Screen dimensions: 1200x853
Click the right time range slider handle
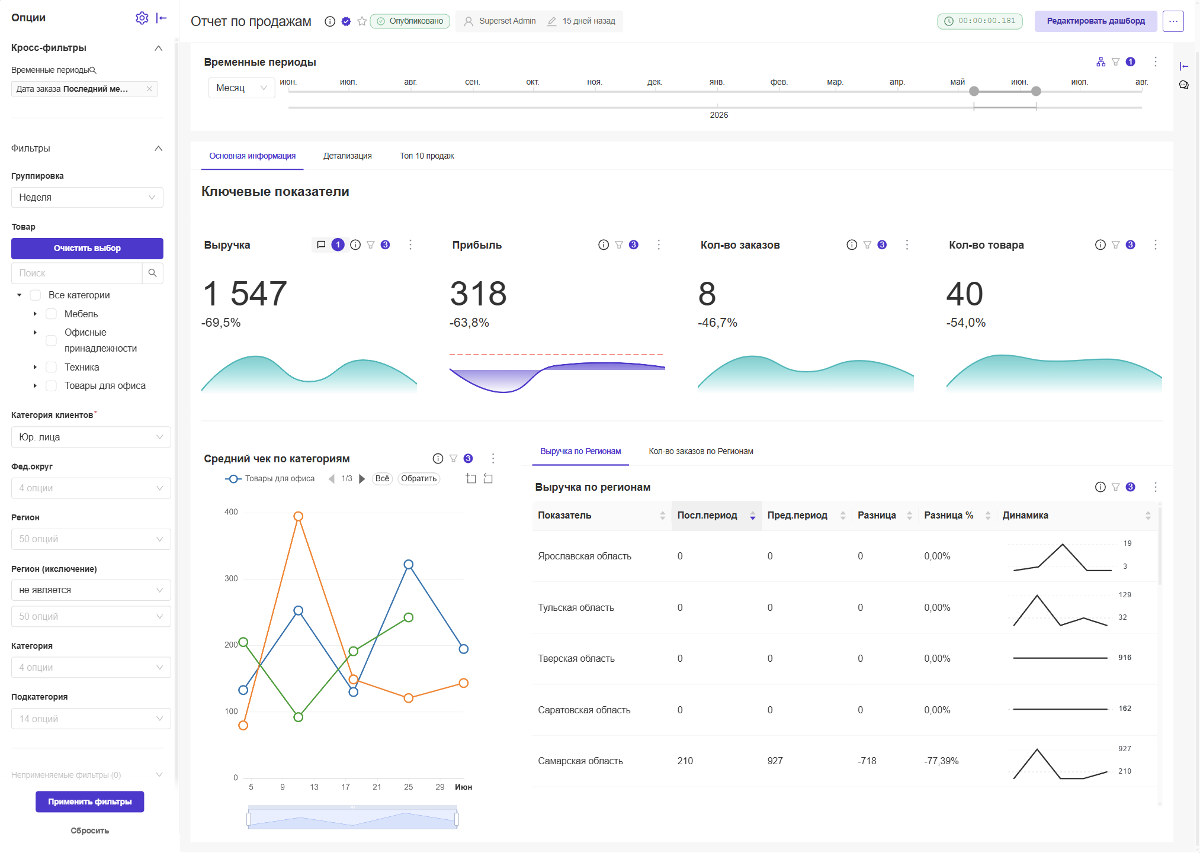point(1036,91)
